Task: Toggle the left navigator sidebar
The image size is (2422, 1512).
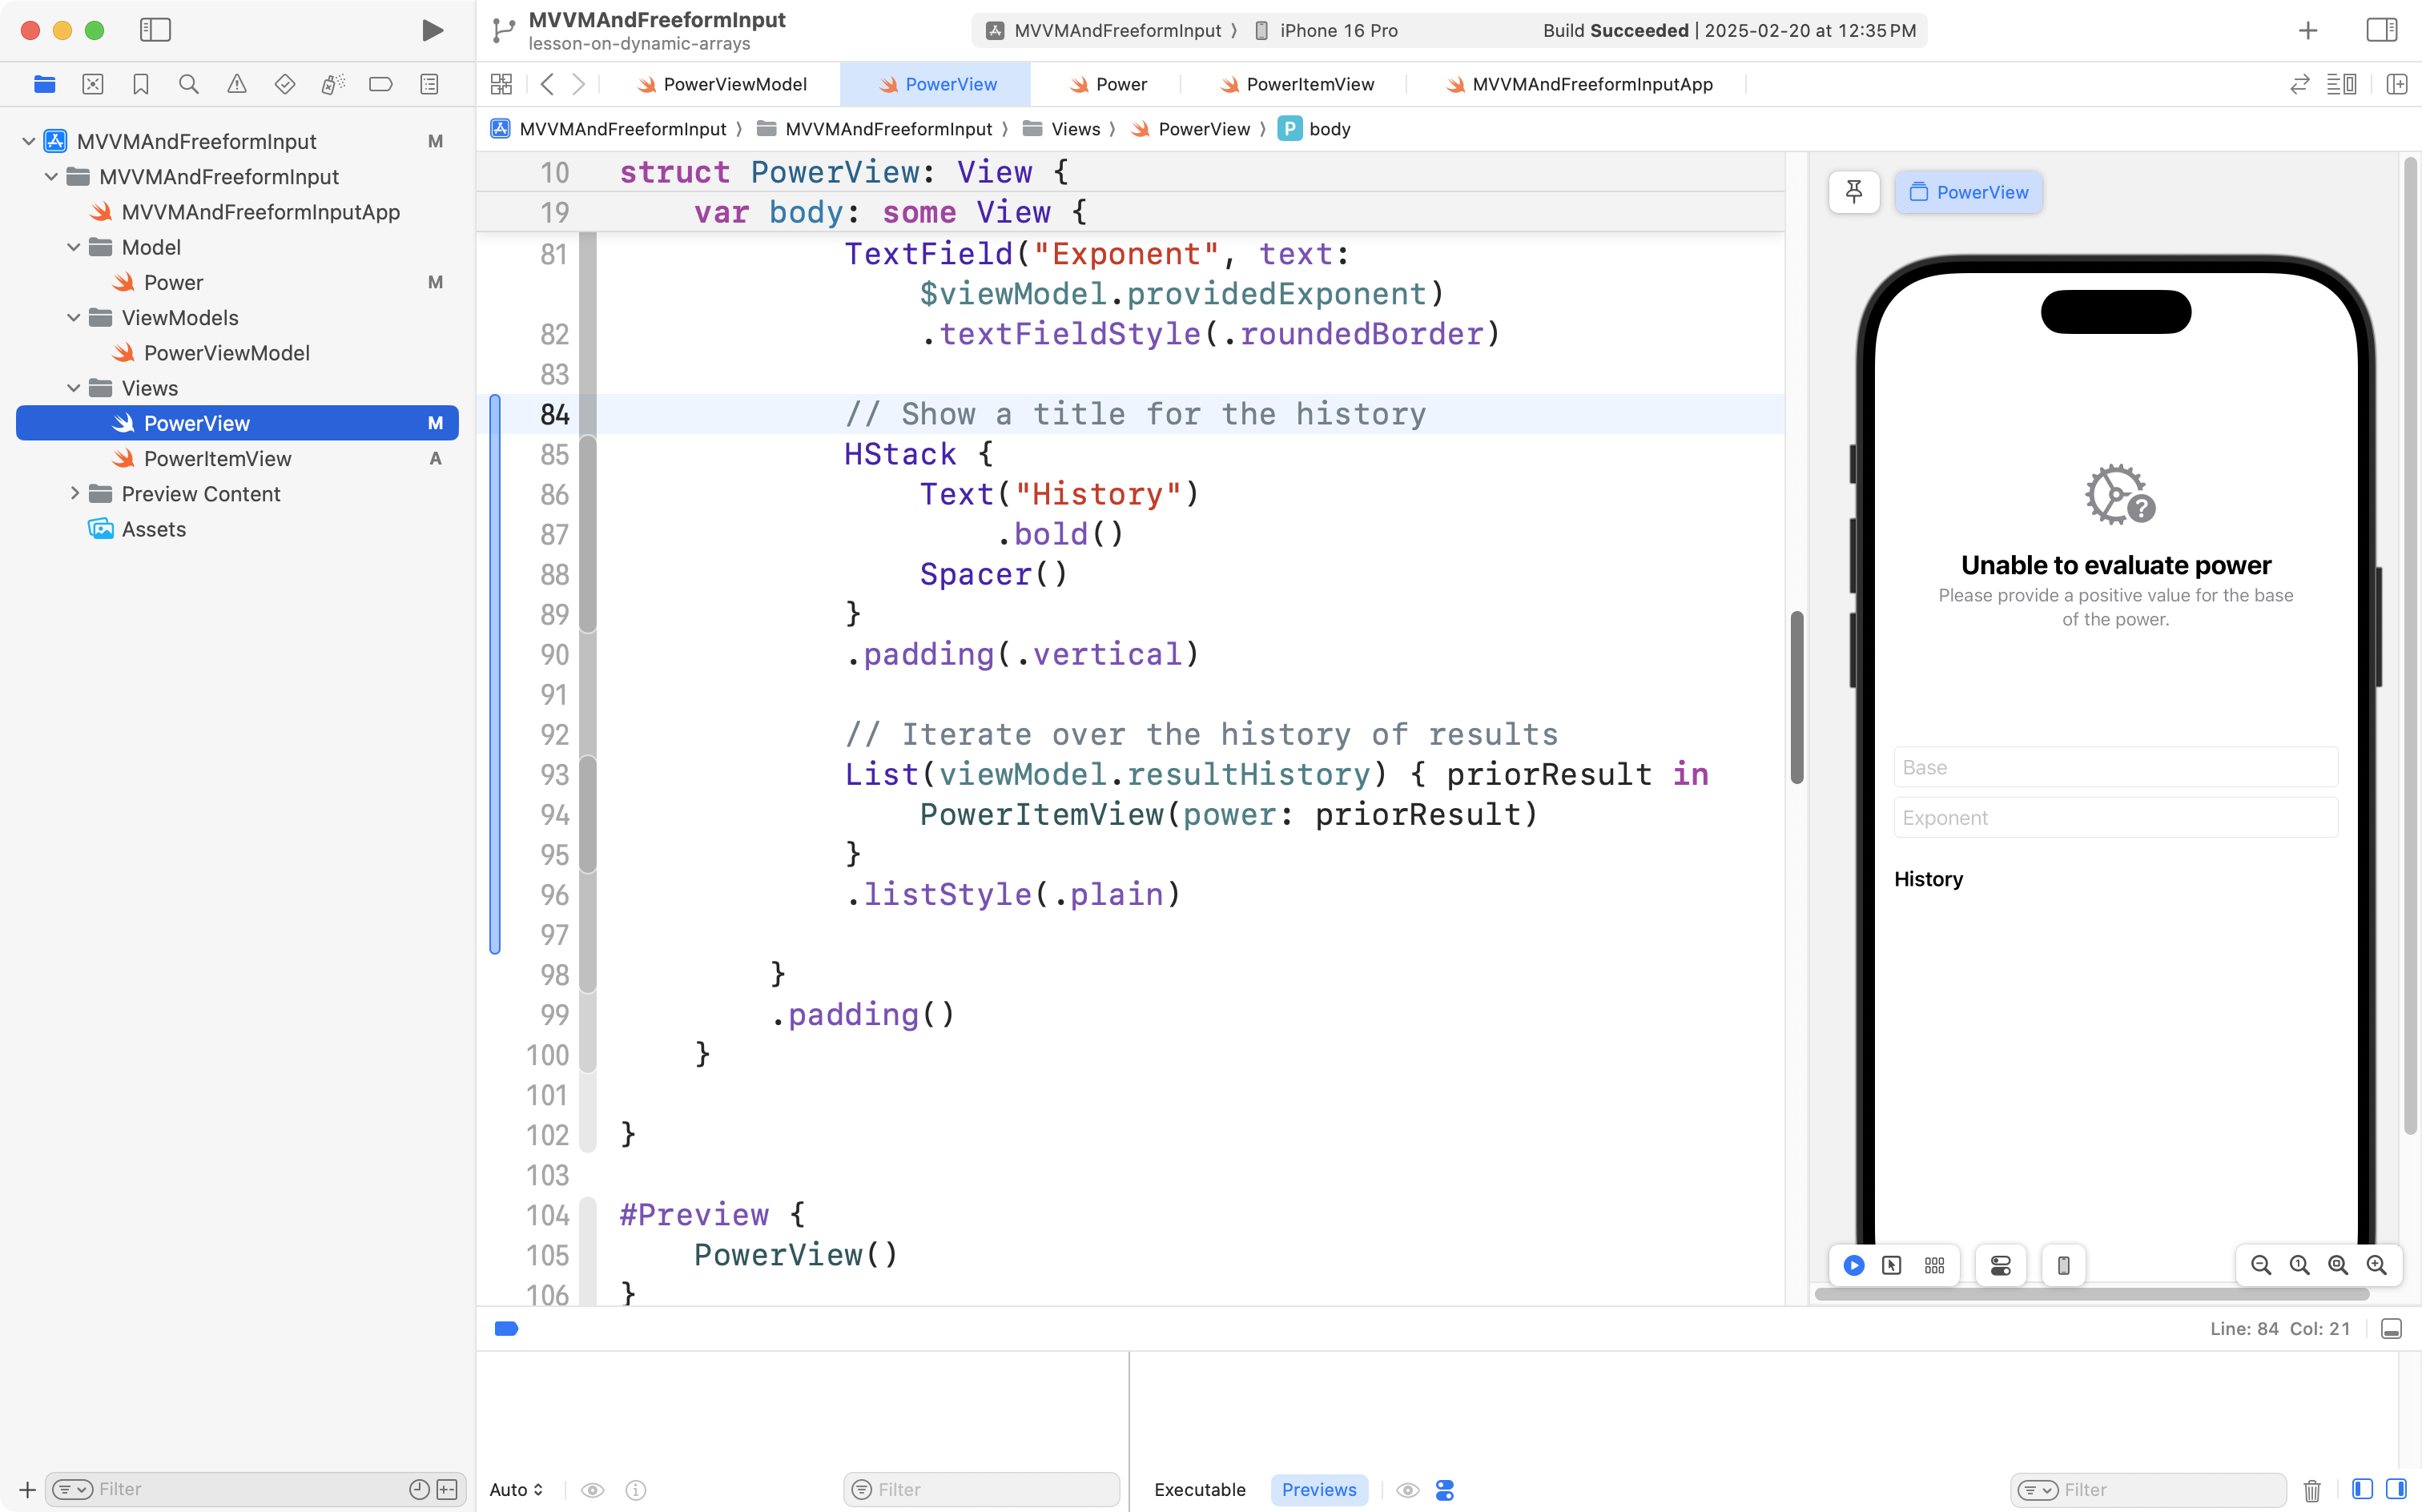Action: (x=155, y=30)
